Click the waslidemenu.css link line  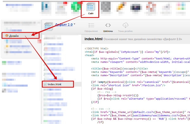tap(140, 115)
